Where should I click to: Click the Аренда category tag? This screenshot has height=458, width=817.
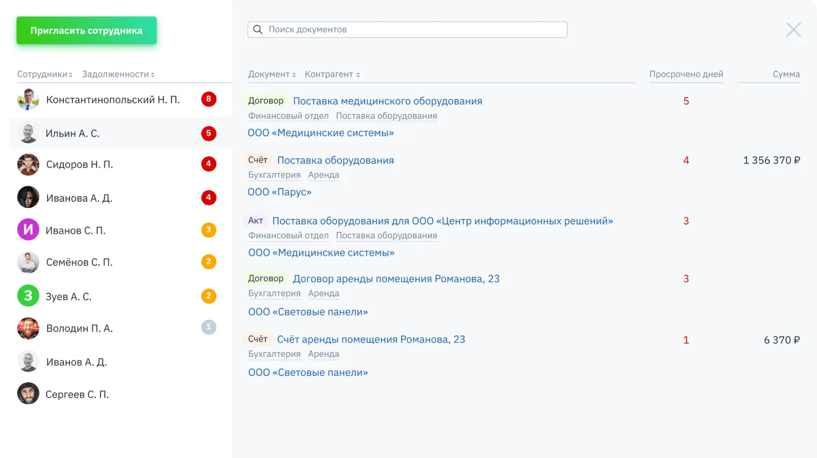pyautogui.click(x=324, y=175)
